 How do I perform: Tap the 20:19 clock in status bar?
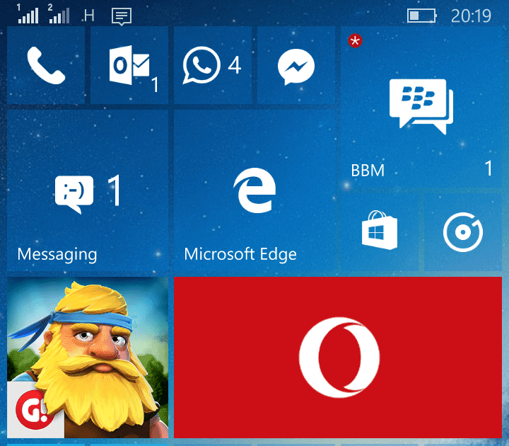(x=471, y=16)
